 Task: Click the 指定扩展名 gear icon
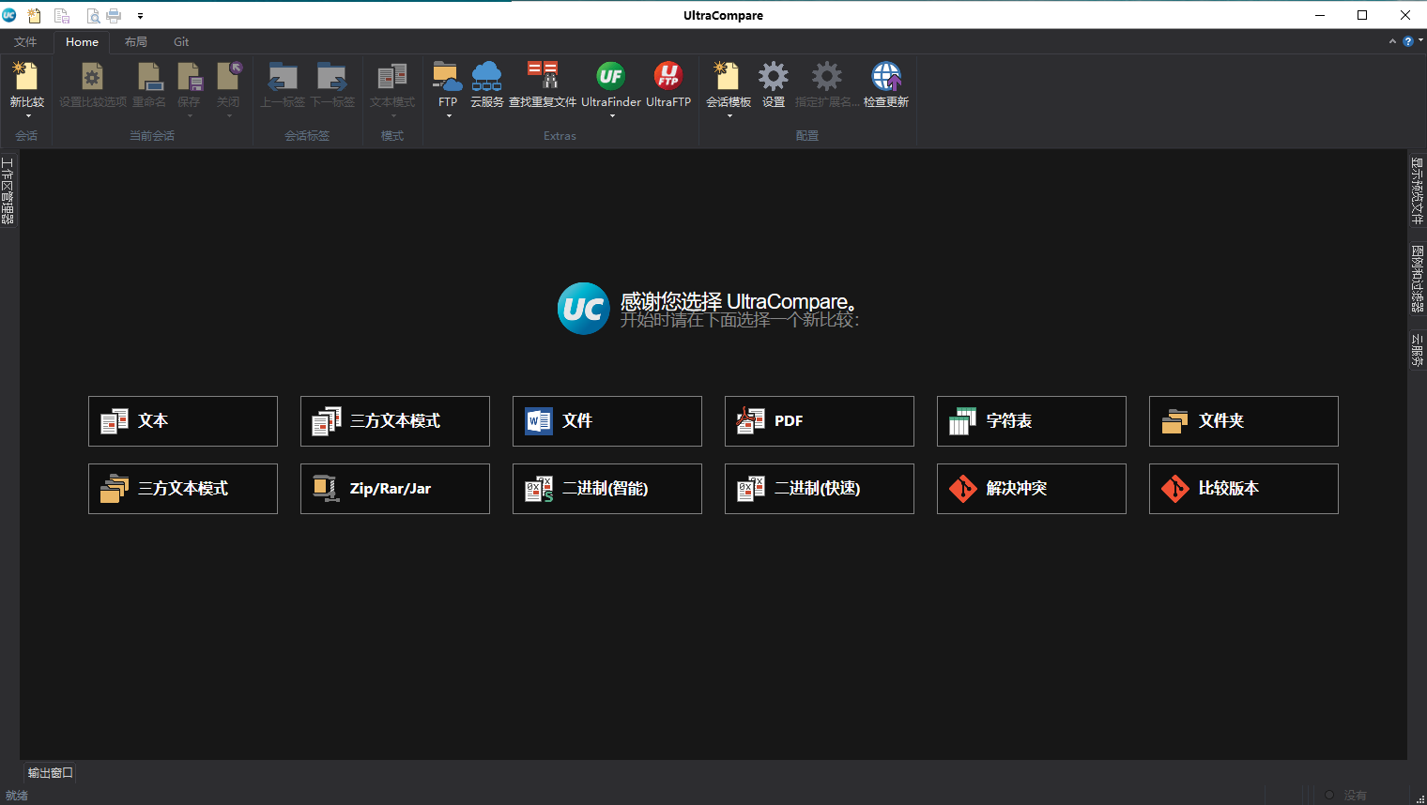tap(826, 77)
